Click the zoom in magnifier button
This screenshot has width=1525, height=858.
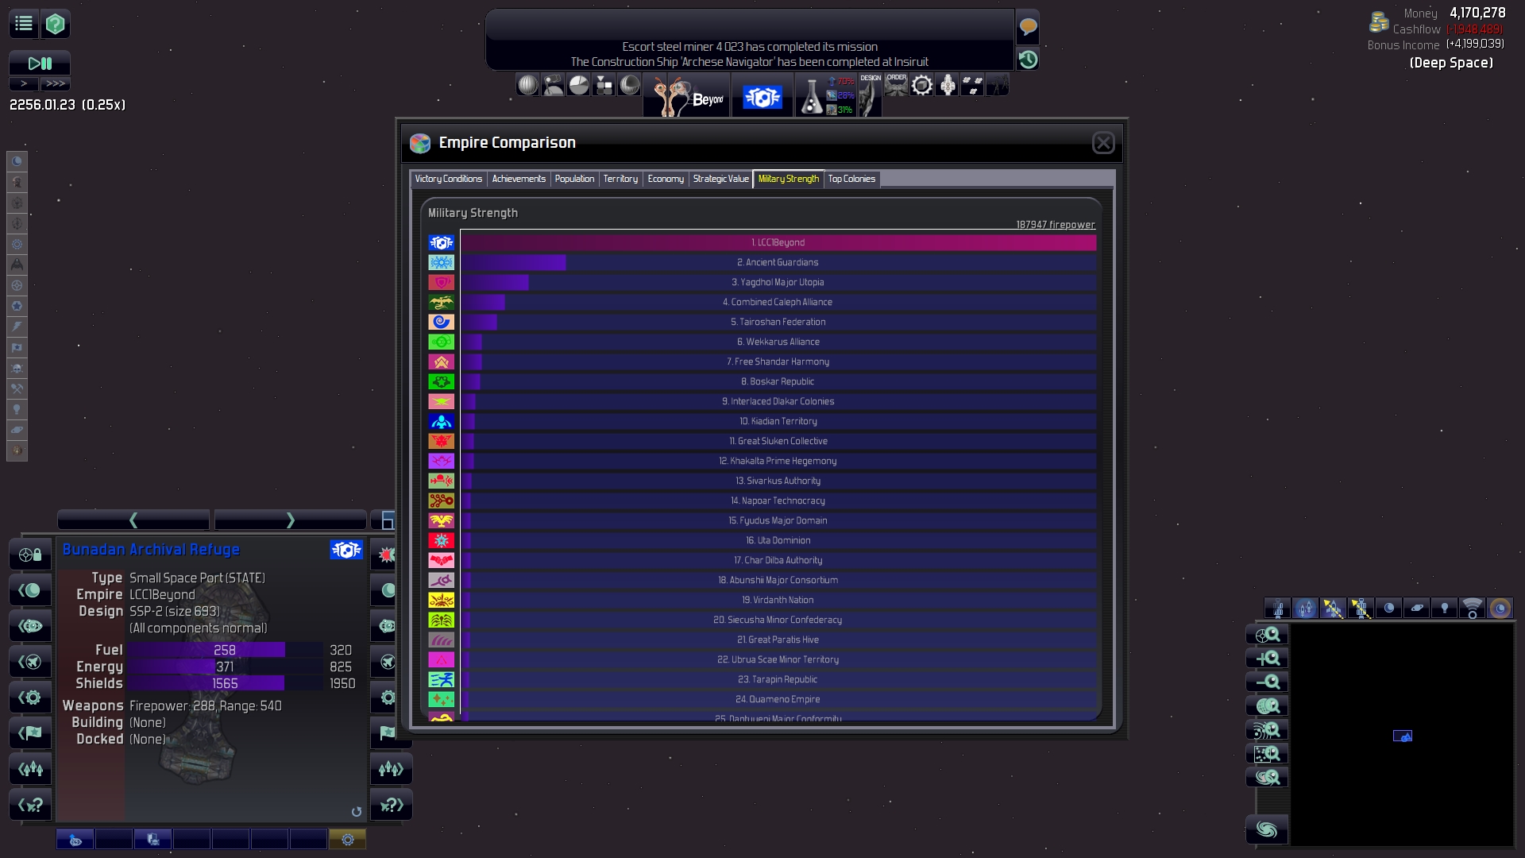point(1267,659)
